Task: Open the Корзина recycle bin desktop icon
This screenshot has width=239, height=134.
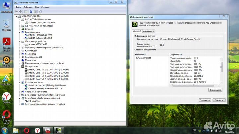Action: 6,25
